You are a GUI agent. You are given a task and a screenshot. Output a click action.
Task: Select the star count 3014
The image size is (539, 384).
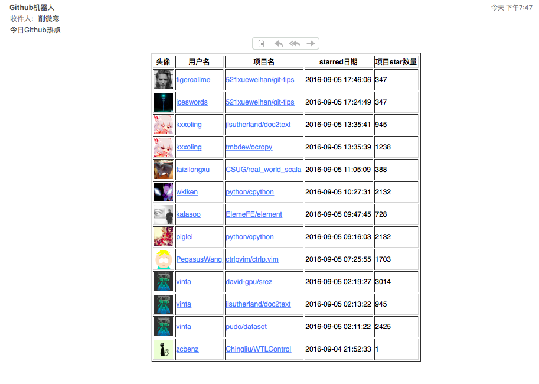pyautogui.click(x=383, y=282)
